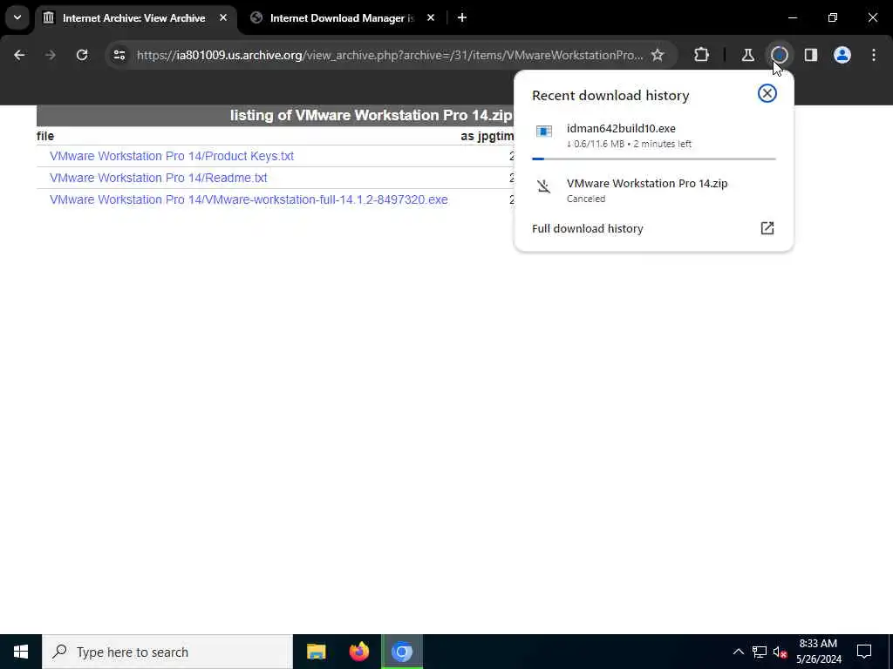Close the Internet Archive tab
893x669 pixels.
[x=223, y=18]
